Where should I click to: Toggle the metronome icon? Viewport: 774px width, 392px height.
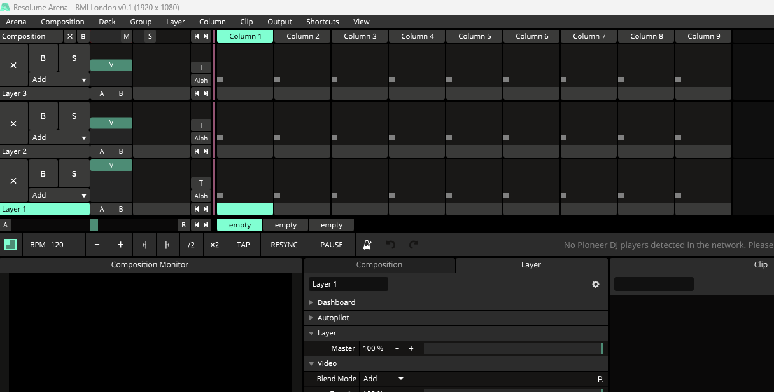click(367, 245)
